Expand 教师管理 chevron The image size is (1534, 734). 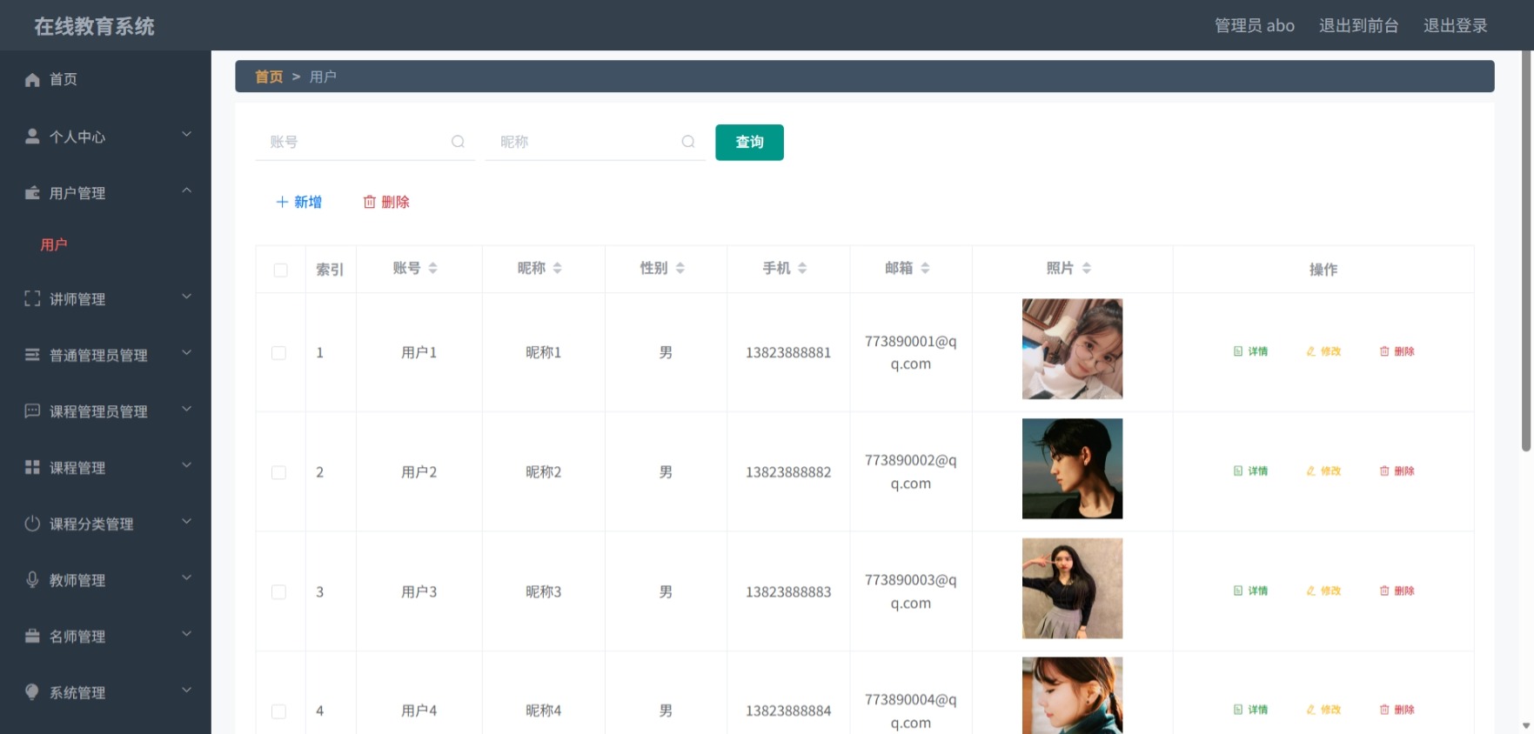tap(186, 577)
